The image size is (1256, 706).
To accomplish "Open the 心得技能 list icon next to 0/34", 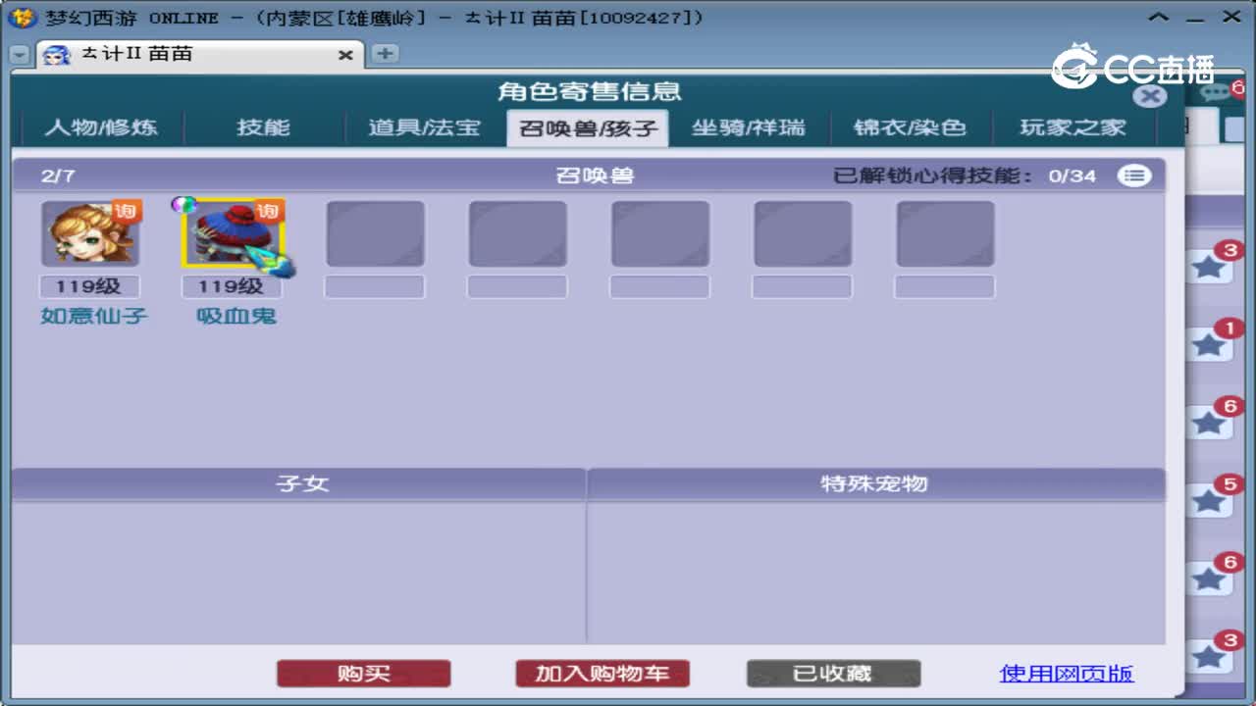I will point(1135,176).
